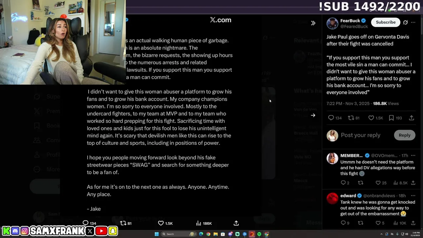The width and height of the screenshot is (423, 238).
Task: Share edward's comment
Action: (x=413, y=223)
